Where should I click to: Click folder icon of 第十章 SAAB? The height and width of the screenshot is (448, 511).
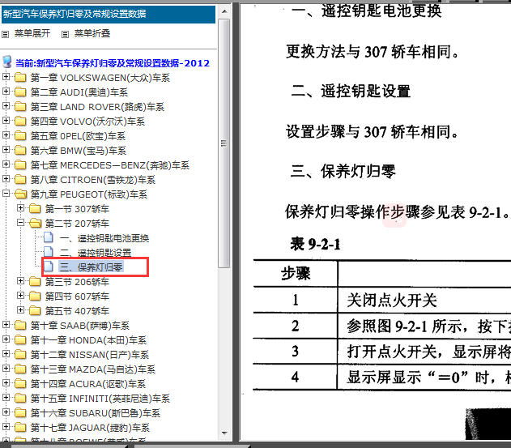click(x=20, y=326)
